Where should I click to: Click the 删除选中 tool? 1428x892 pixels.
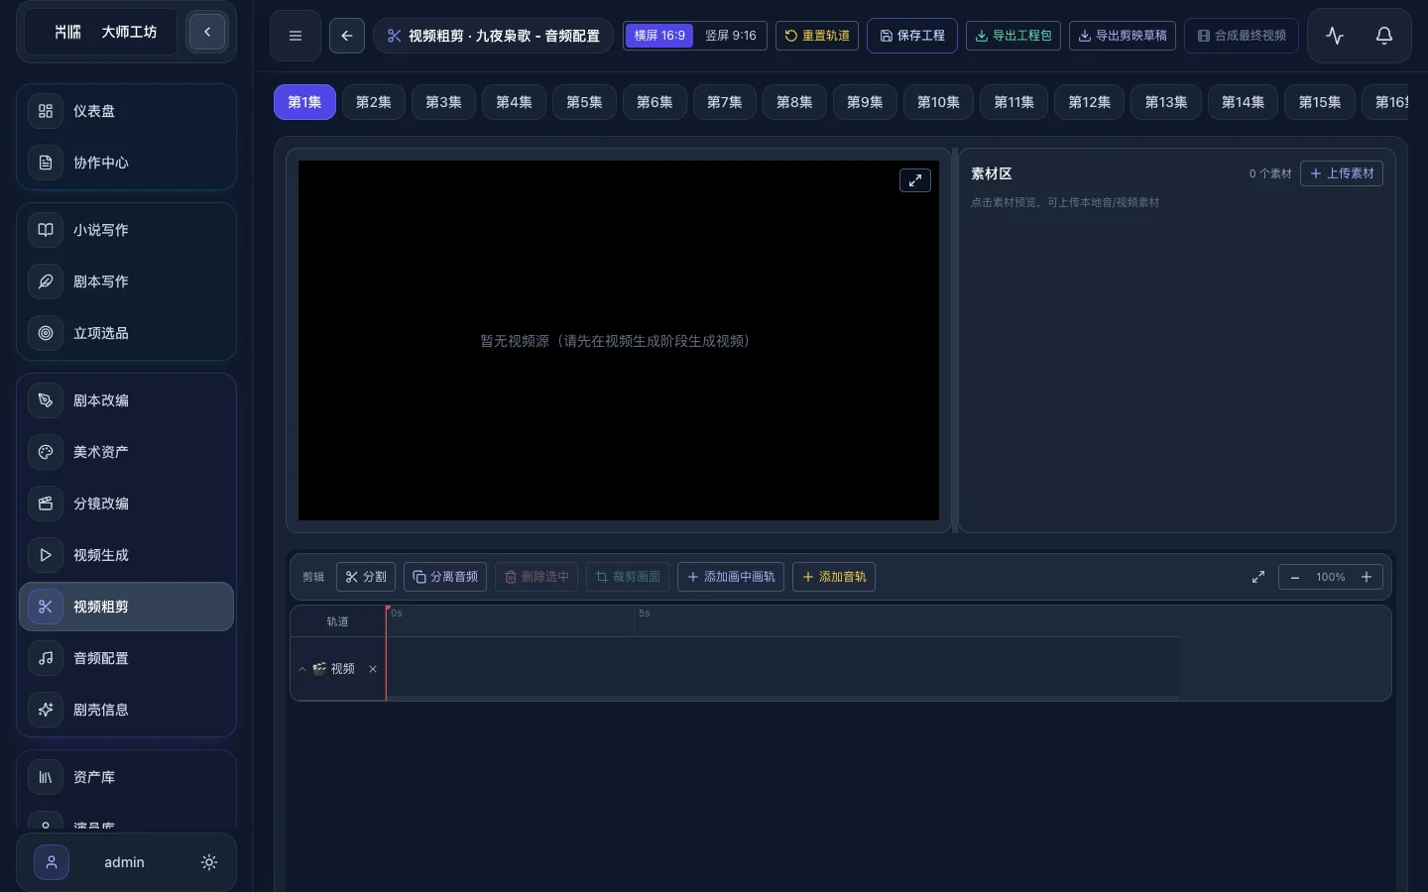pos(536,577)
